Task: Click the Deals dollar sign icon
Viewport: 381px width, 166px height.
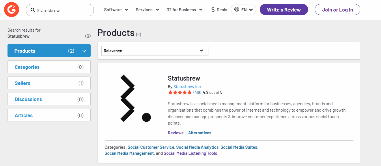Action: [213, 10]
